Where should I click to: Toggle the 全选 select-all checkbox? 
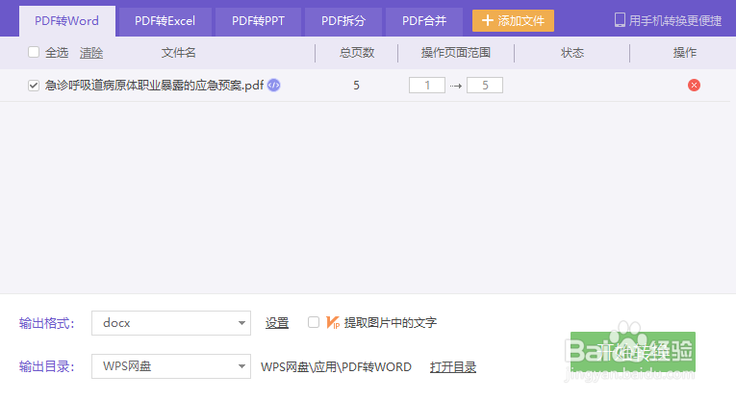click(x=34, y=52)
